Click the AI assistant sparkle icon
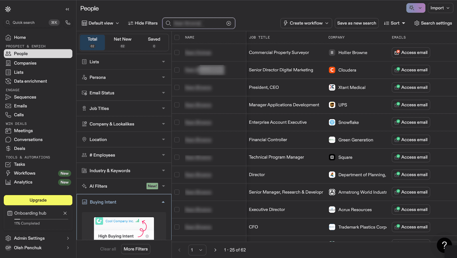 tap(412, 8)
